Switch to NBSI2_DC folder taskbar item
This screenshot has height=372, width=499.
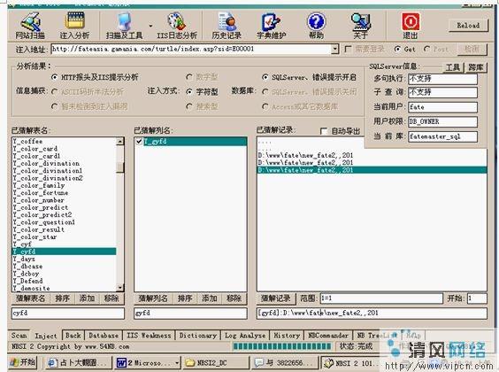[x=216, y=362]
